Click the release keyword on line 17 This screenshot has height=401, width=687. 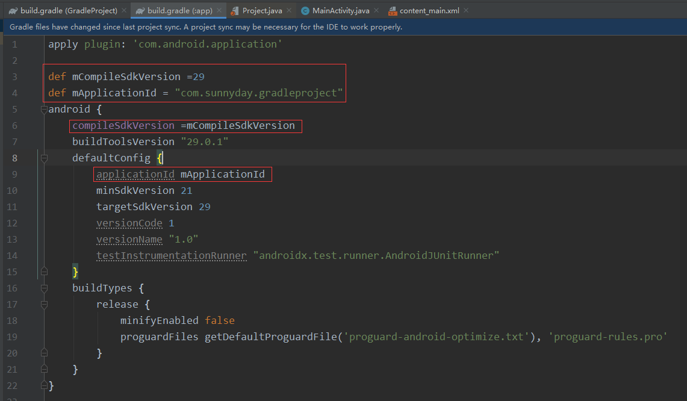click(117, 304)
